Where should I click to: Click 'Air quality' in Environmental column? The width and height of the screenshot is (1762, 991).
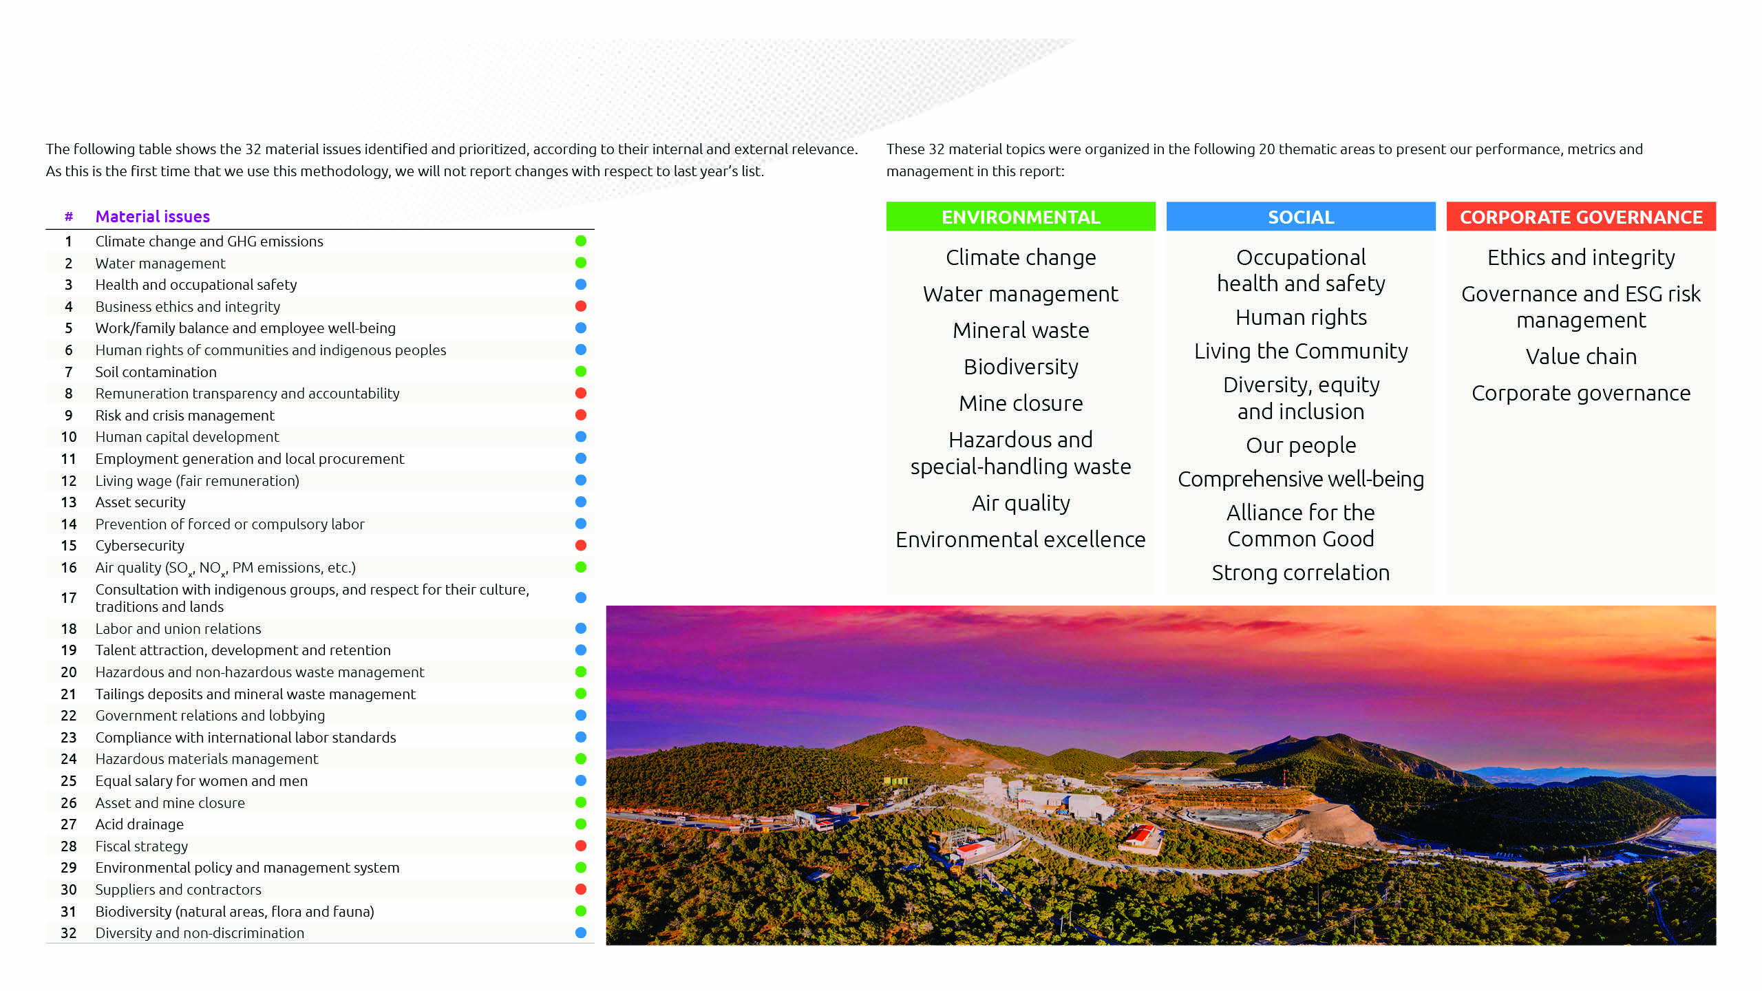pos(1021,503)
